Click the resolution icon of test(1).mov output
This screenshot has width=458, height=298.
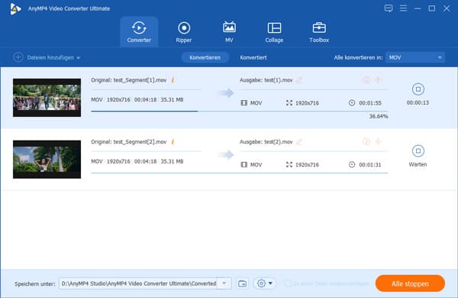289,103
